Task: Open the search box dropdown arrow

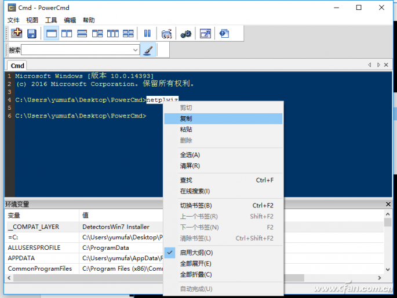Action: [136, 50]
